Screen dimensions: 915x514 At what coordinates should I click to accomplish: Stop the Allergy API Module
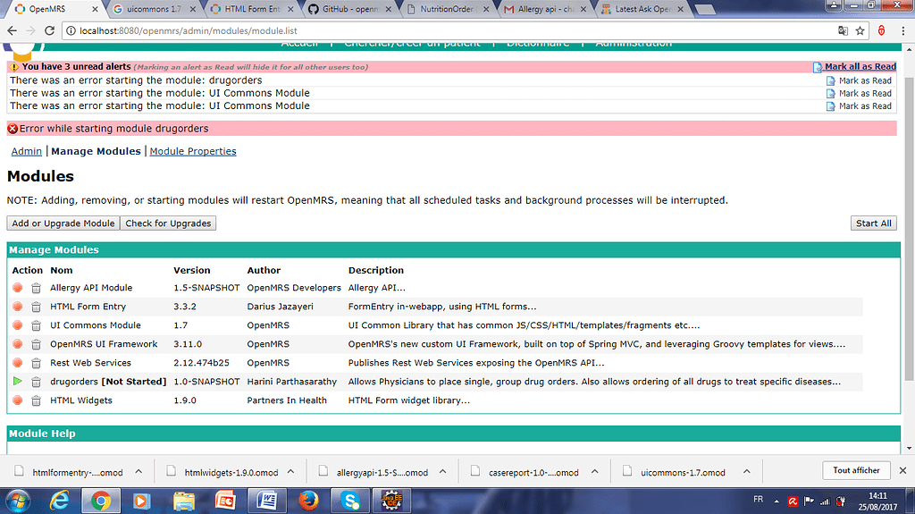(17, 288)
